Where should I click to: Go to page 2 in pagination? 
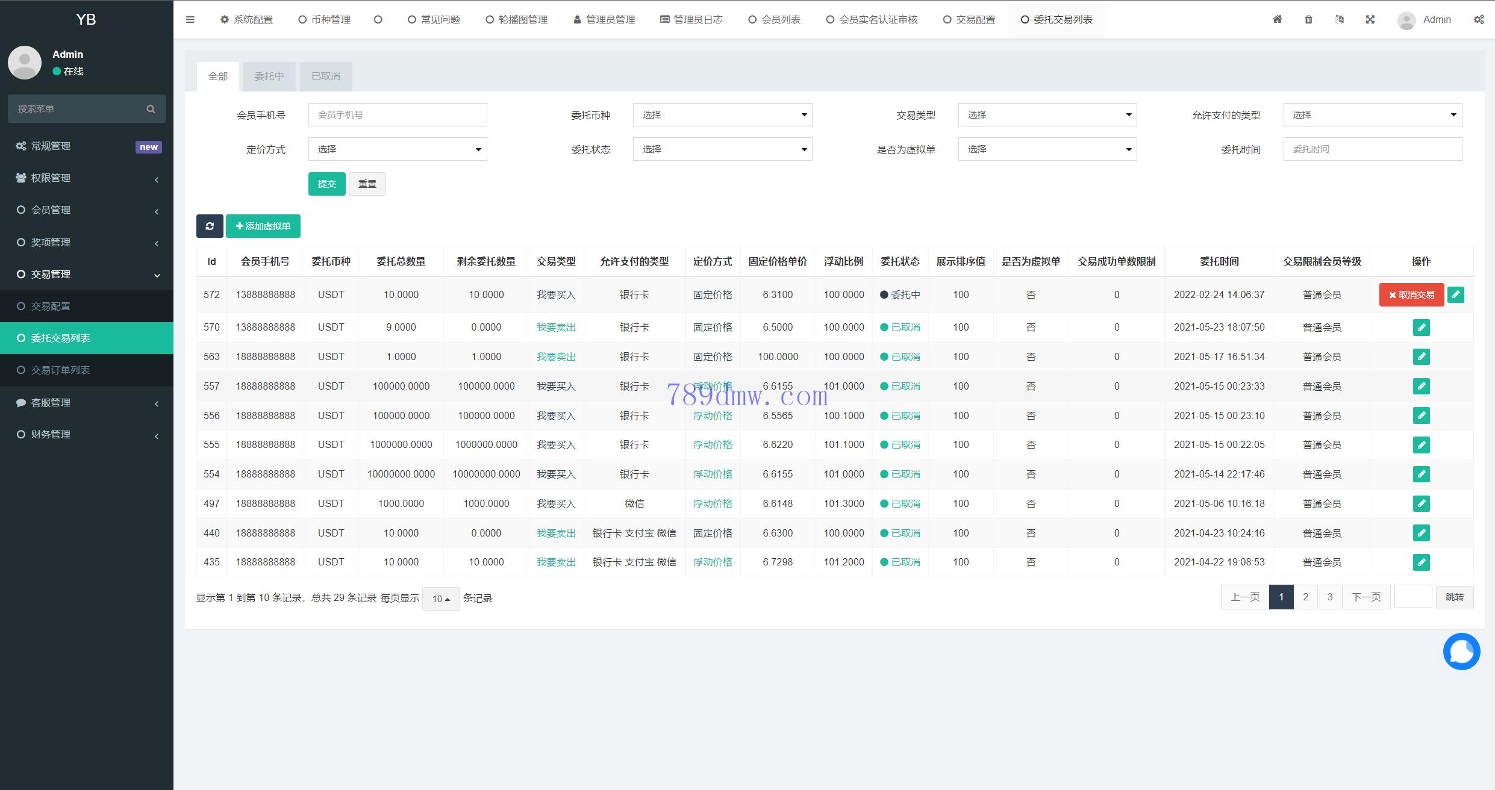tap(1305, 597)
